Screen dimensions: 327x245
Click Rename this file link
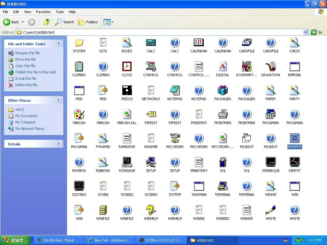pos(27,53)
